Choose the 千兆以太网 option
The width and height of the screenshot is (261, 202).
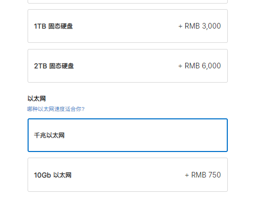(x=128, y=135)
